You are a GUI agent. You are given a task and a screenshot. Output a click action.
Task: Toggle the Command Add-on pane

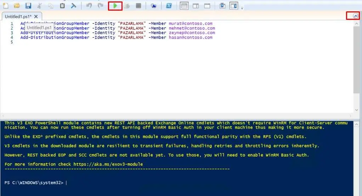click(233, 6)
